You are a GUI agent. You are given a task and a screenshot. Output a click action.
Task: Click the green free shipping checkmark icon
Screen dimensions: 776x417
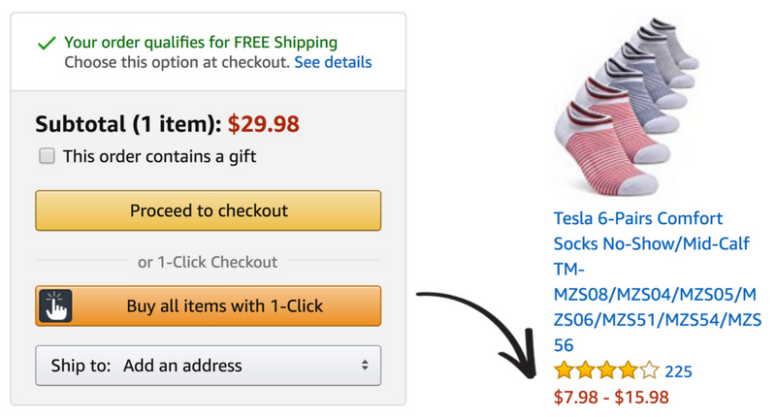tap(45, 44)
